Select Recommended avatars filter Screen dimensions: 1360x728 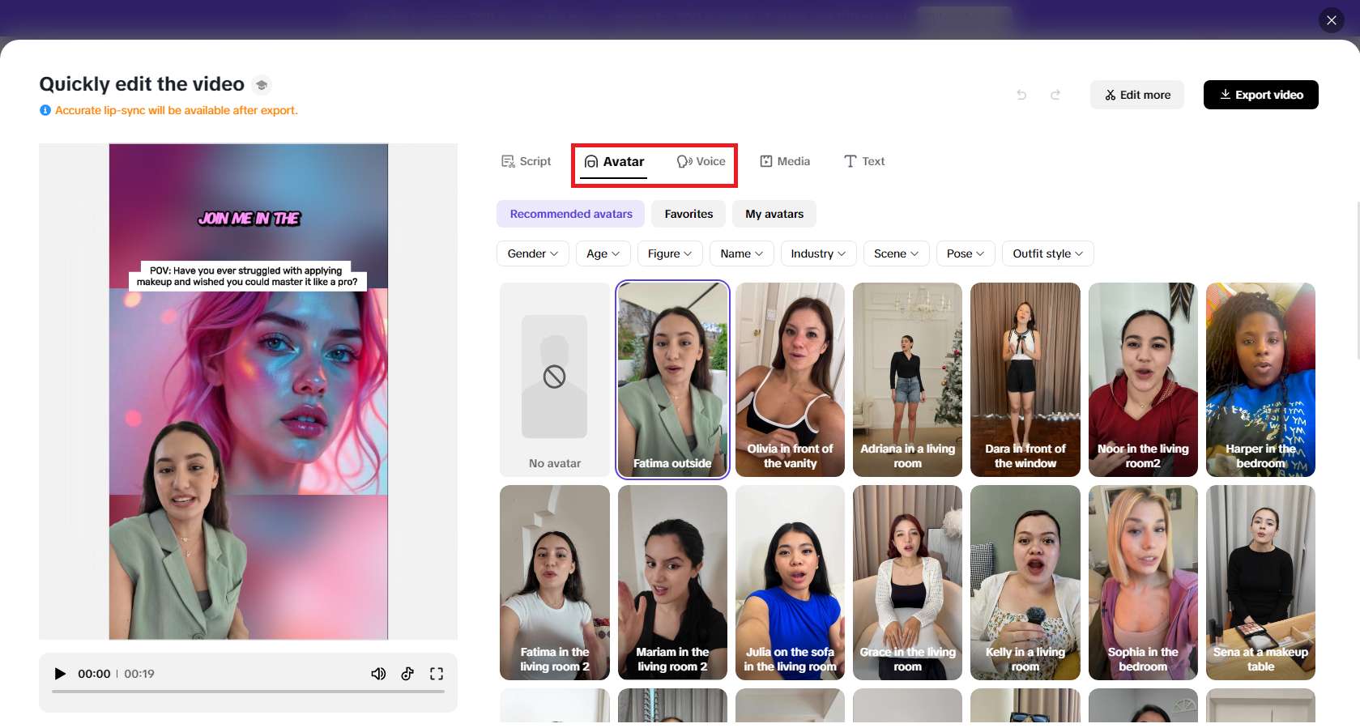pos(571,214)
